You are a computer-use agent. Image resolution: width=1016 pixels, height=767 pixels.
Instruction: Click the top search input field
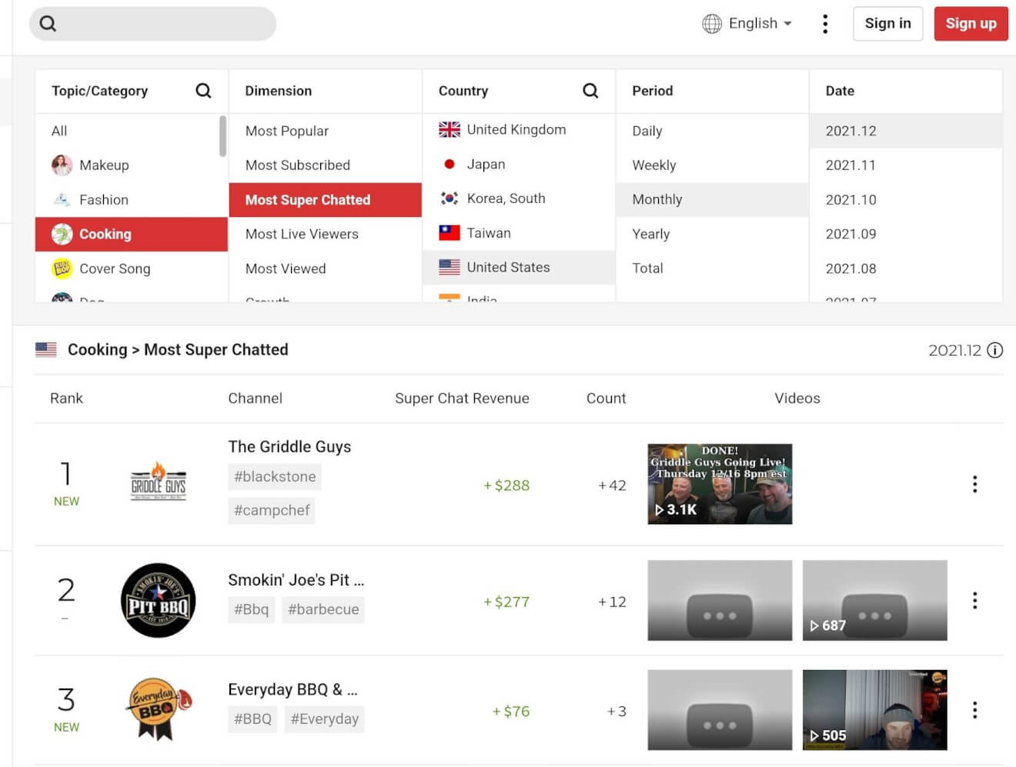(152, 24)
